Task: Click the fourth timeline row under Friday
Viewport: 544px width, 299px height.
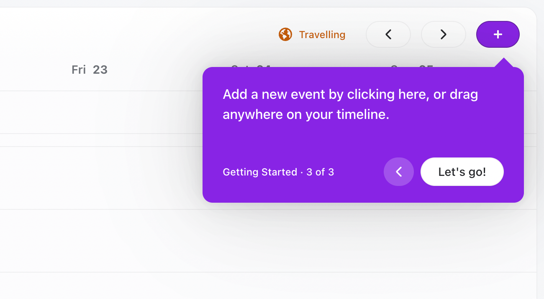Action: (90, 241)
